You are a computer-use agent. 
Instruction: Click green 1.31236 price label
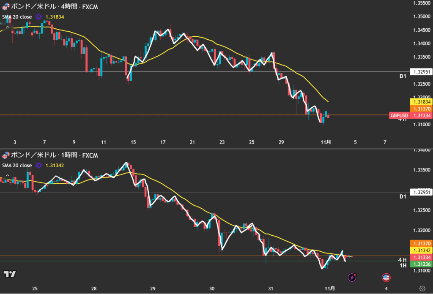[420, 264]
